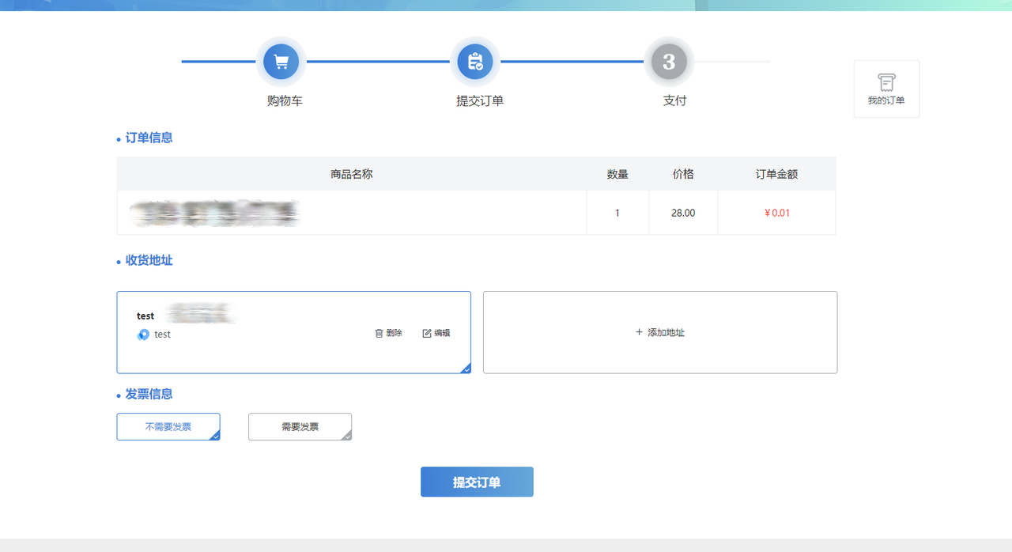Image resolution: width=1012 pixels, height=552 pixels.
Task: Click the 提交订单 button
Action: point(477,482)
